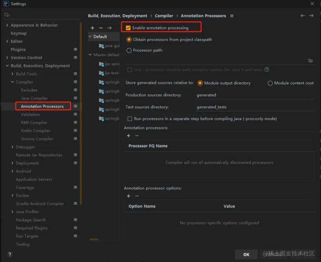Select Module content root radio option
Viewport: 321px width, 262px height.
click(x=270, y=83)
